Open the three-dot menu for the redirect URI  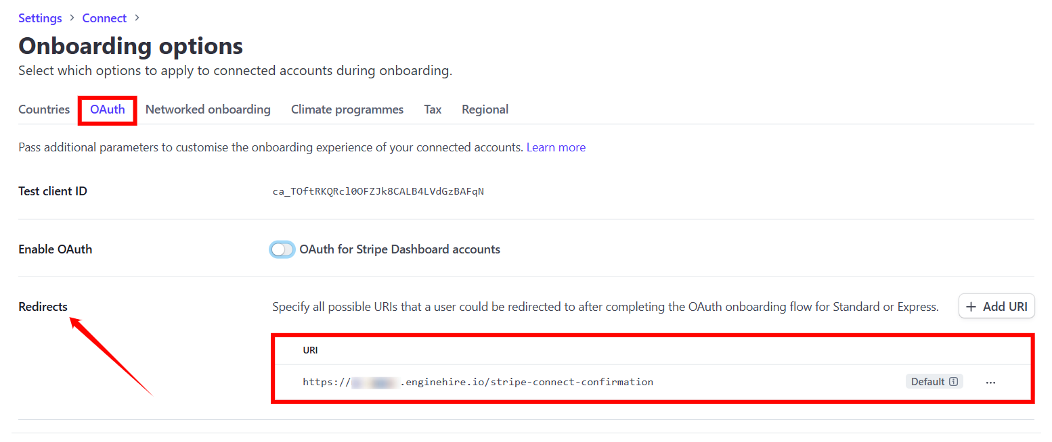click(990, 383)
